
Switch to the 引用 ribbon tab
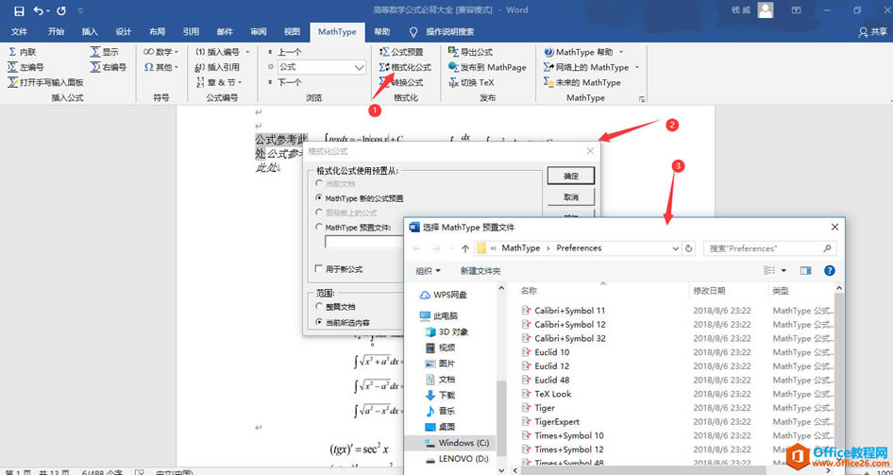tap(191, 32)
